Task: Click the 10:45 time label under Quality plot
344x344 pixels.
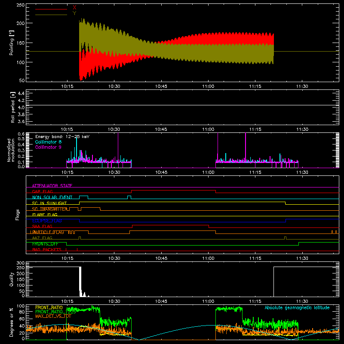Action: (161, 301)
